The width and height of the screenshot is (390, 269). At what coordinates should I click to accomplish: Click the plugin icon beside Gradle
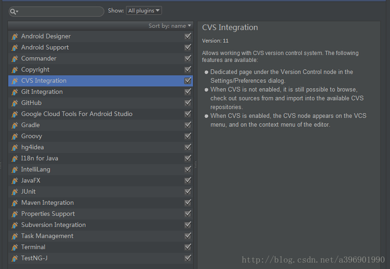15,125
